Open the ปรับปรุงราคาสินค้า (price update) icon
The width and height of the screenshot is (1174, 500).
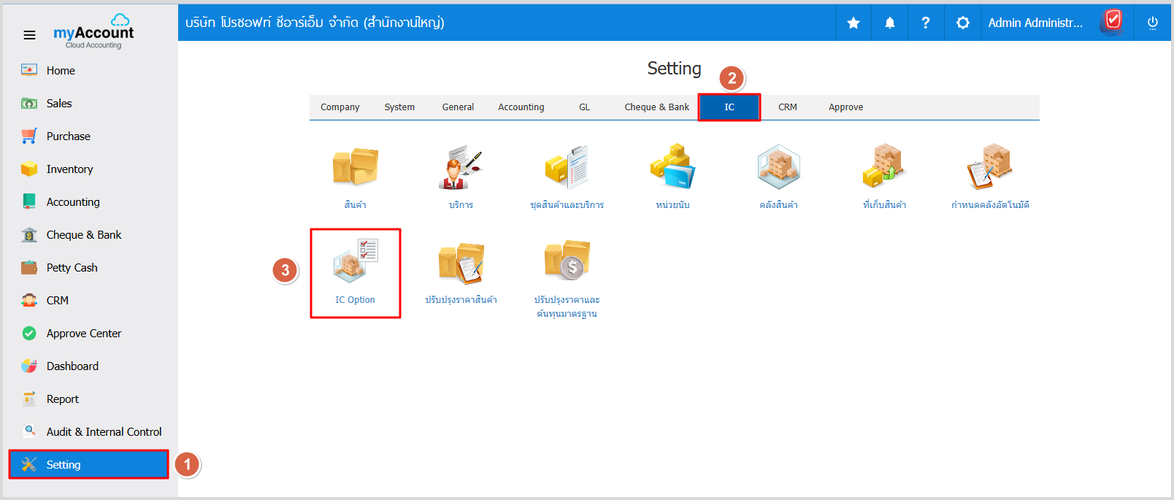pos(461,270)
